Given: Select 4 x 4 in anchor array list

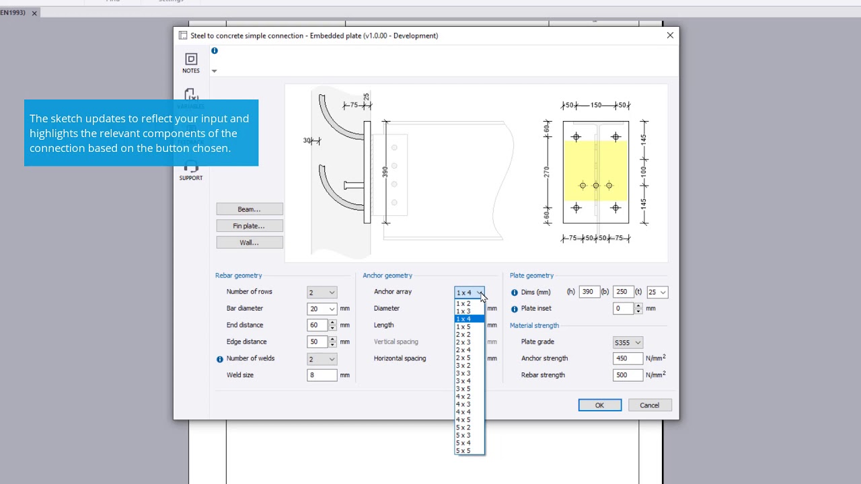Looking at the screenshot, I should click(x=469, y=412).
